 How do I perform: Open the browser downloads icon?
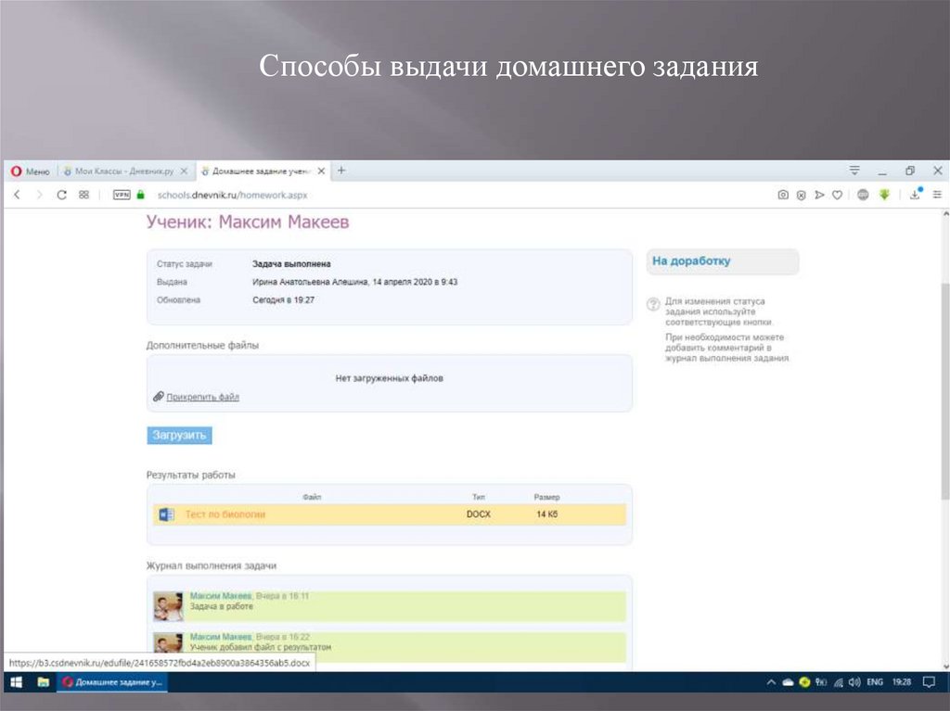click(x=915, y=195)
